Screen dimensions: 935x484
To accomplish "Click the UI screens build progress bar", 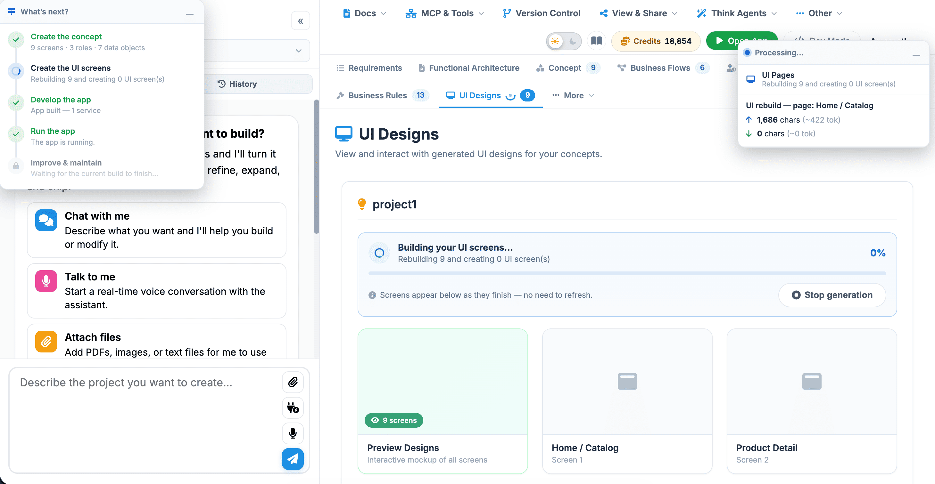I will (x=627, y=273).
